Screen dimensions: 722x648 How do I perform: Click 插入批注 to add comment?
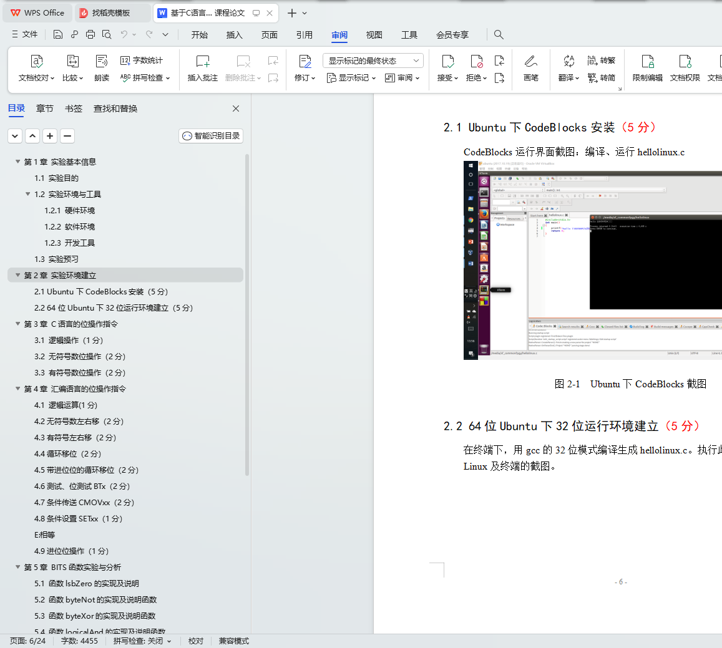click(203, 68)
